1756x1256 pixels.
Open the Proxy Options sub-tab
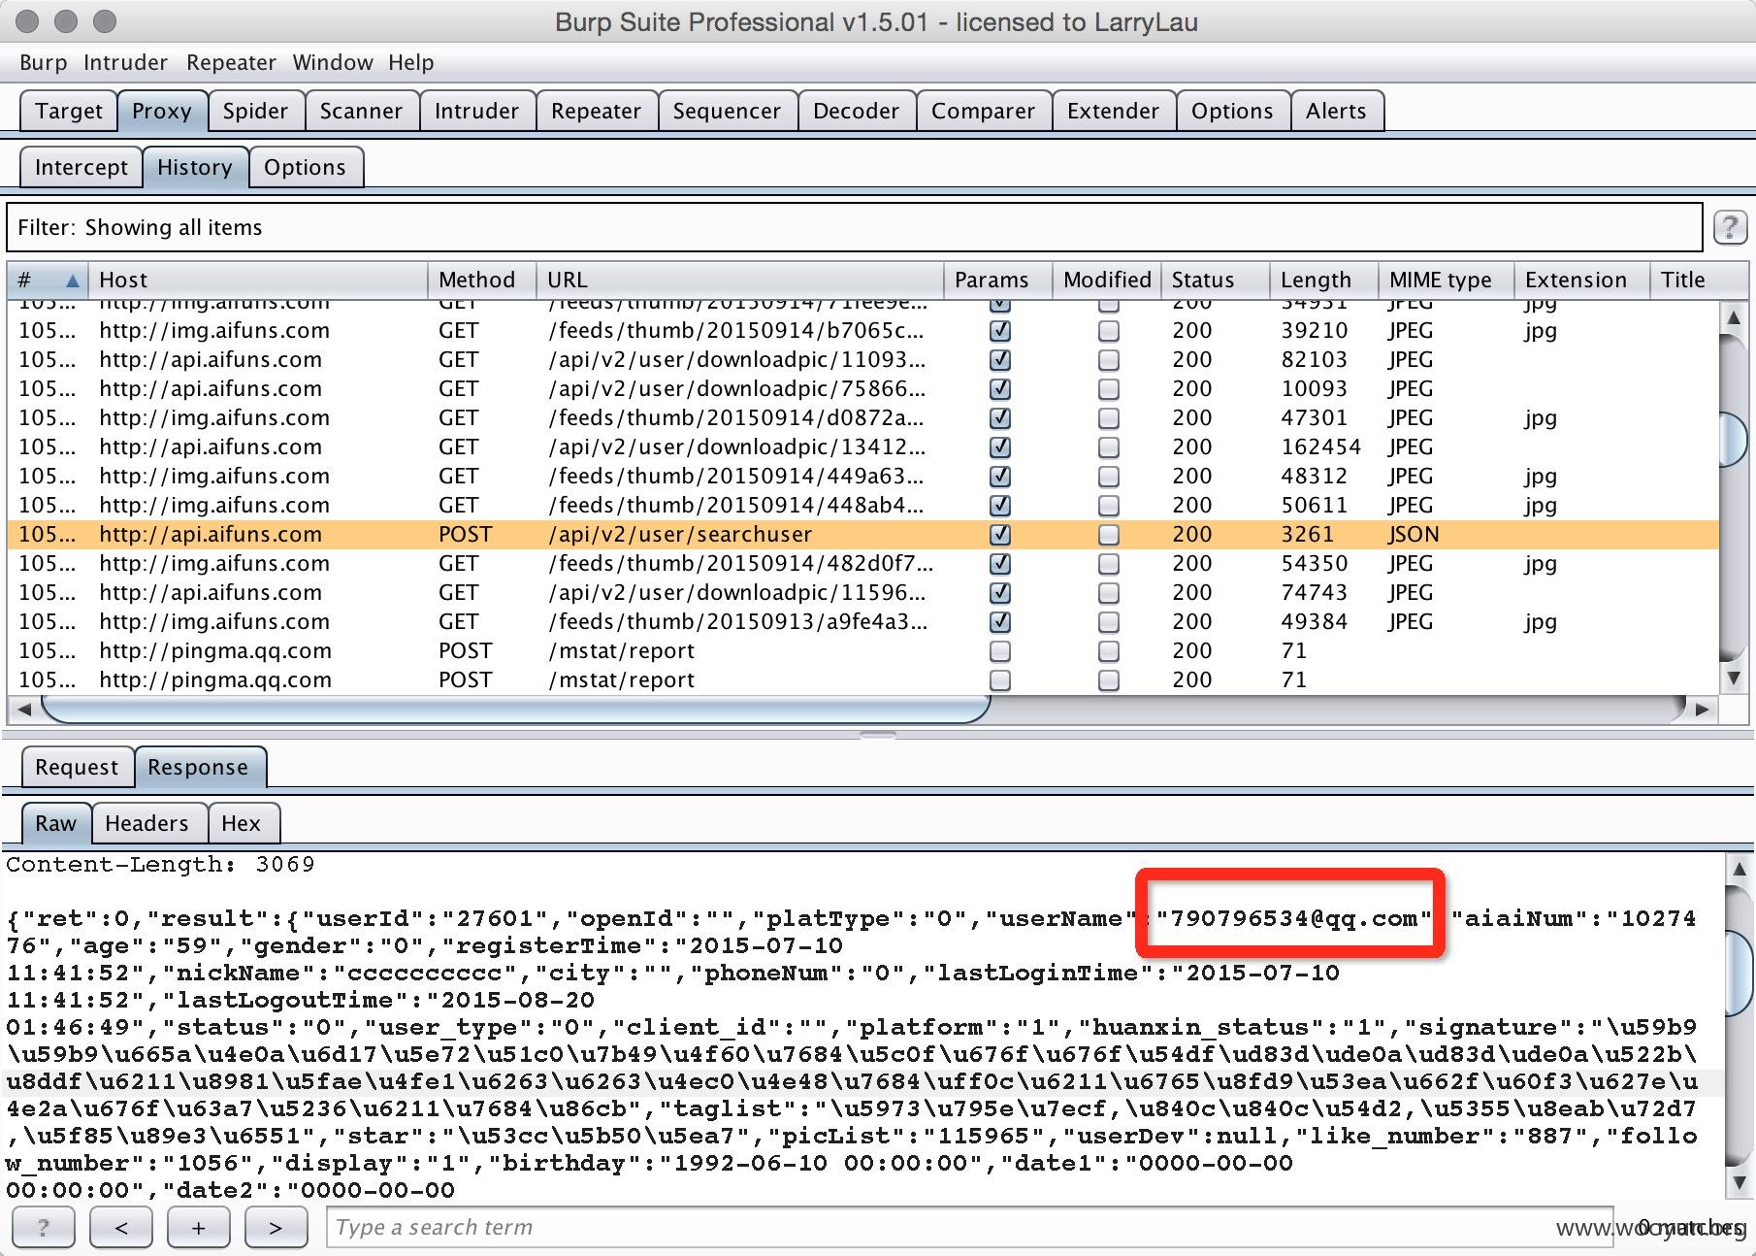305,167
